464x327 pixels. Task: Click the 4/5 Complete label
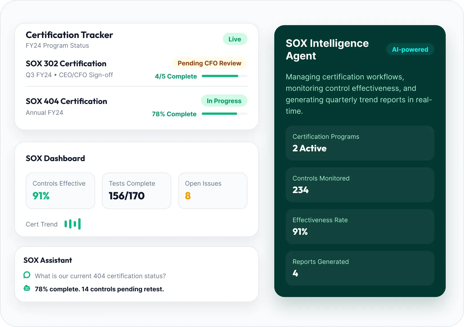[x=176, y=76]
